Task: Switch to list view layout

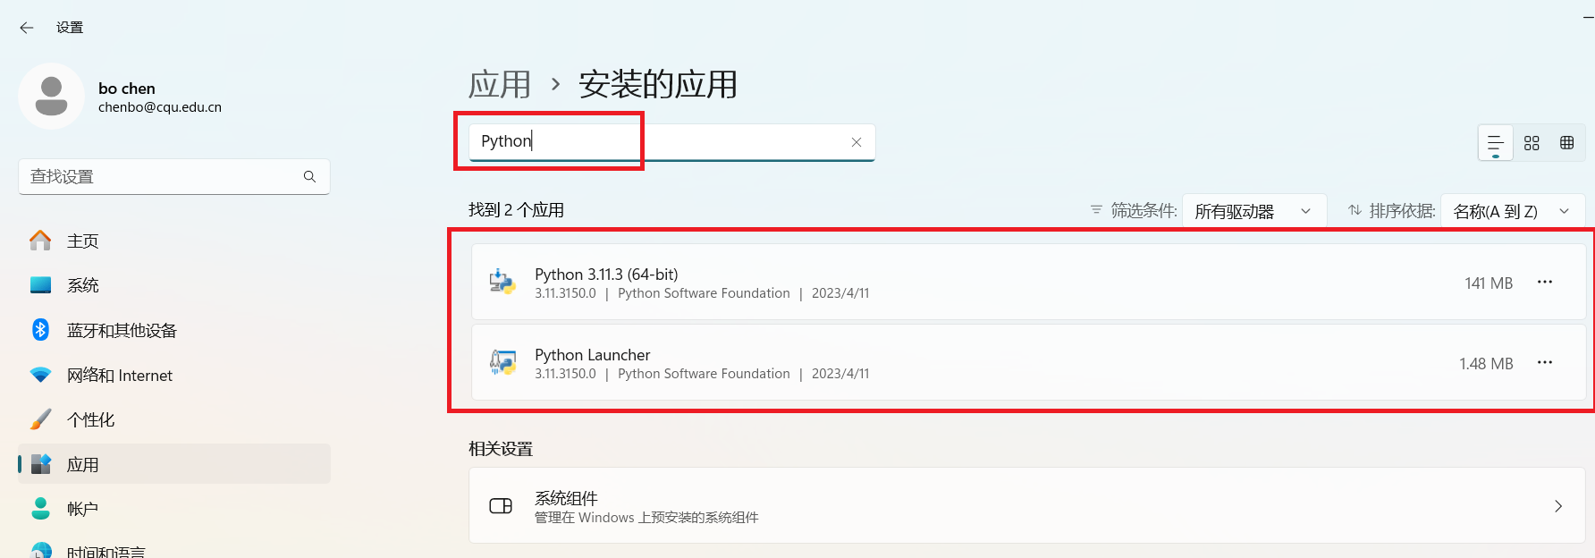Action: point(1496,143)
